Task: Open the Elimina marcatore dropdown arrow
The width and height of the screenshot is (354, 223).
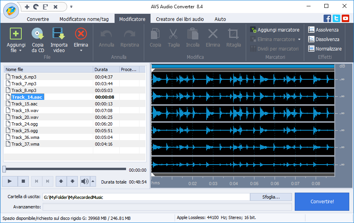Action: click(299, 39)
